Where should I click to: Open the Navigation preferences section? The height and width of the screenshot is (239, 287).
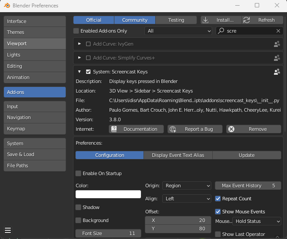click(x=35, y=117)
